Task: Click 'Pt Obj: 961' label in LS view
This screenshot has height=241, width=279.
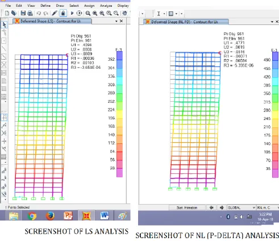Action: coord(81,36)
